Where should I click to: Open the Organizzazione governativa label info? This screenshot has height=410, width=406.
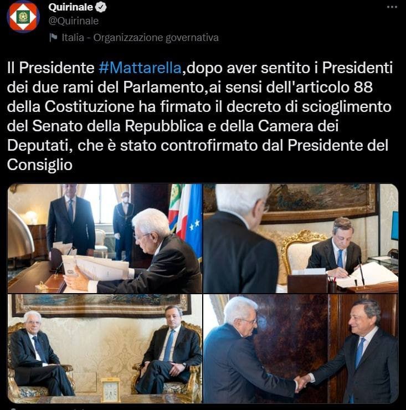pyautogui.click(x=156, y=38)
